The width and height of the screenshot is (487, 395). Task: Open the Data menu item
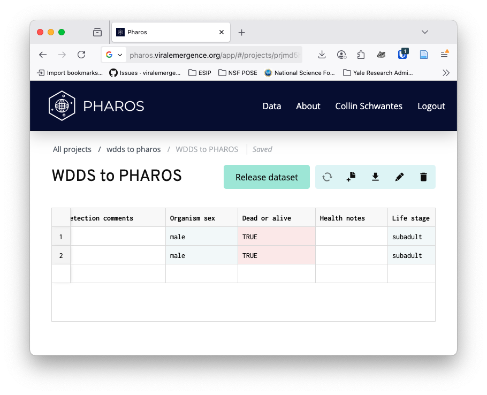[x=272, y=106]
